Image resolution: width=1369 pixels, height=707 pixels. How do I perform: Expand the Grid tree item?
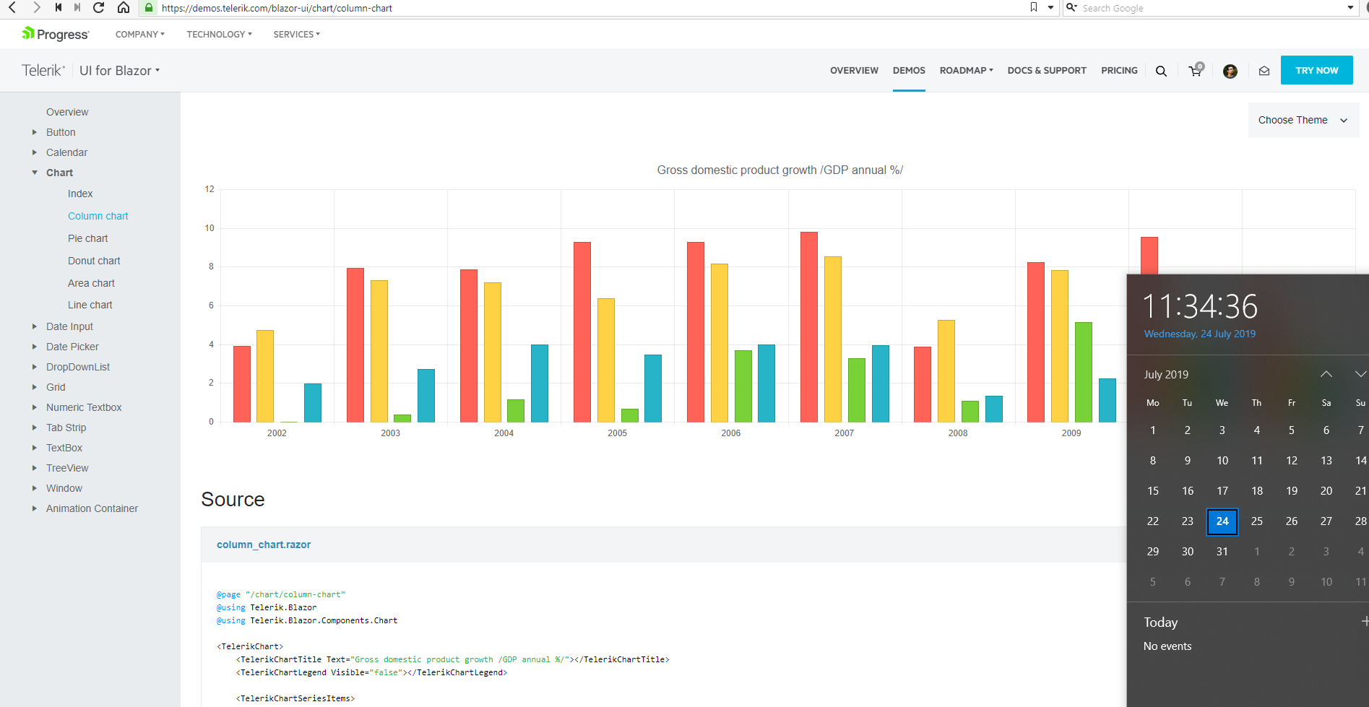pyautogui.click(x=35, y=387)
